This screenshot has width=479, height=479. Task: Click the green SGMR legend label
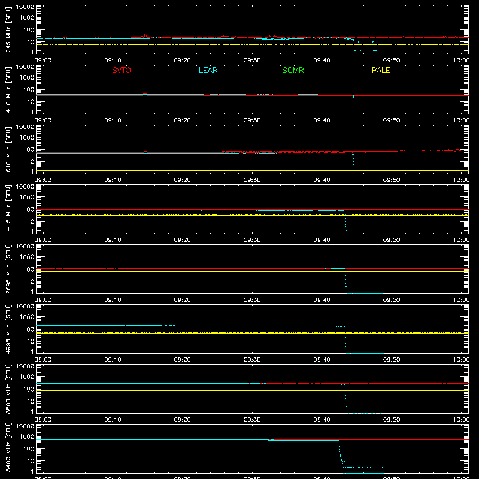coord(293,70)
